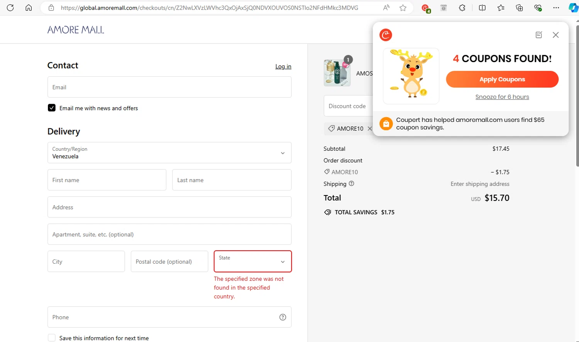Click the Log in link

tap(283, 66)
